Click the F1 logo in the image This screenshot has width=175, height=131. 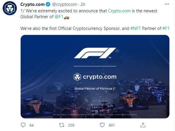[95, 53]
